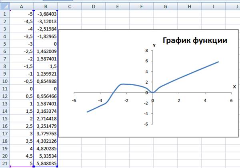Image resolution: width=240 pixels, height=168 pixels.
Task: Click cell containing -3,68403
Action: pyautogui.click(x=46, y=14)
